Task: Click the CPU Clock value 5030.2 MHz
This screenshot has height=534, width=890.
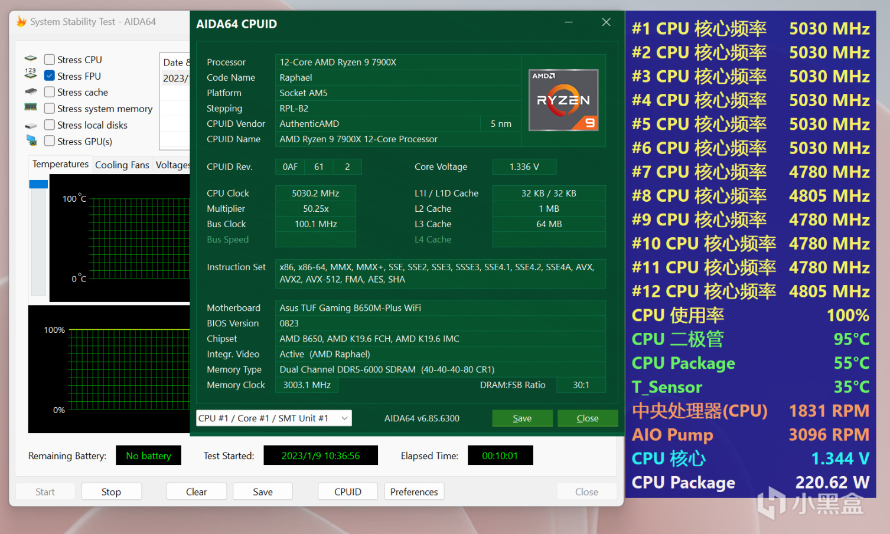Action: [x=316, y=193]
